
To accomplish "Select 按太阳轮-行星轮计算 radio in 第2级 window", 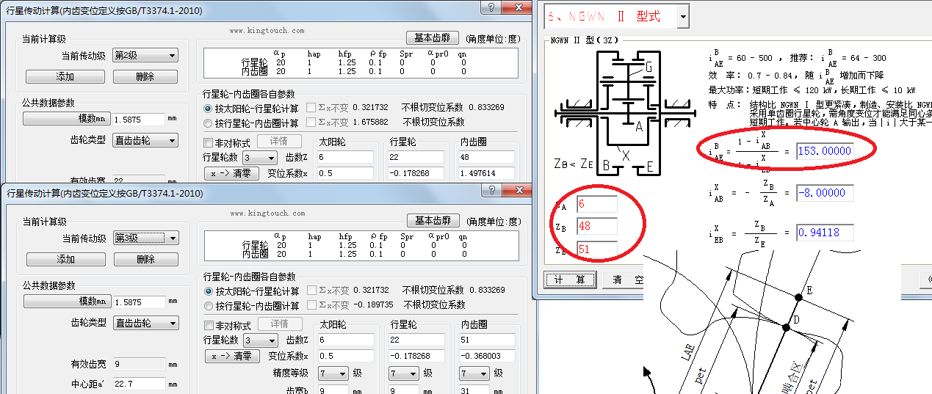I will [208, 108].
